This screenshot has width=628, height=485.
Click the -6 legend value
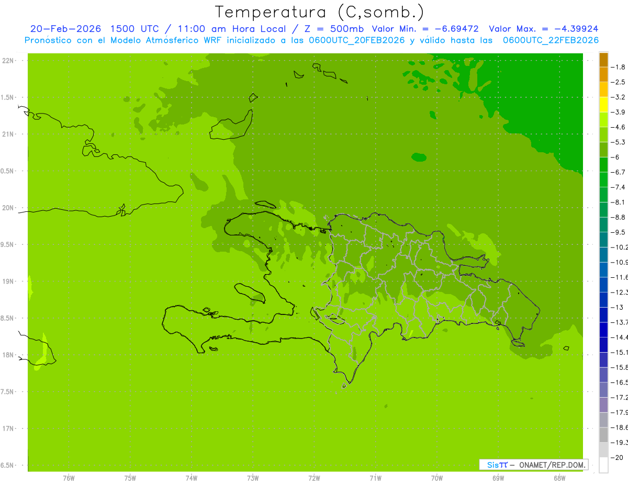[x=616, y=157]
